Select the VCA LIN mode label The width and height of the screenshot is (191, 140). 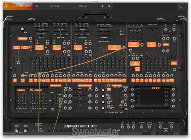[155, 72]
